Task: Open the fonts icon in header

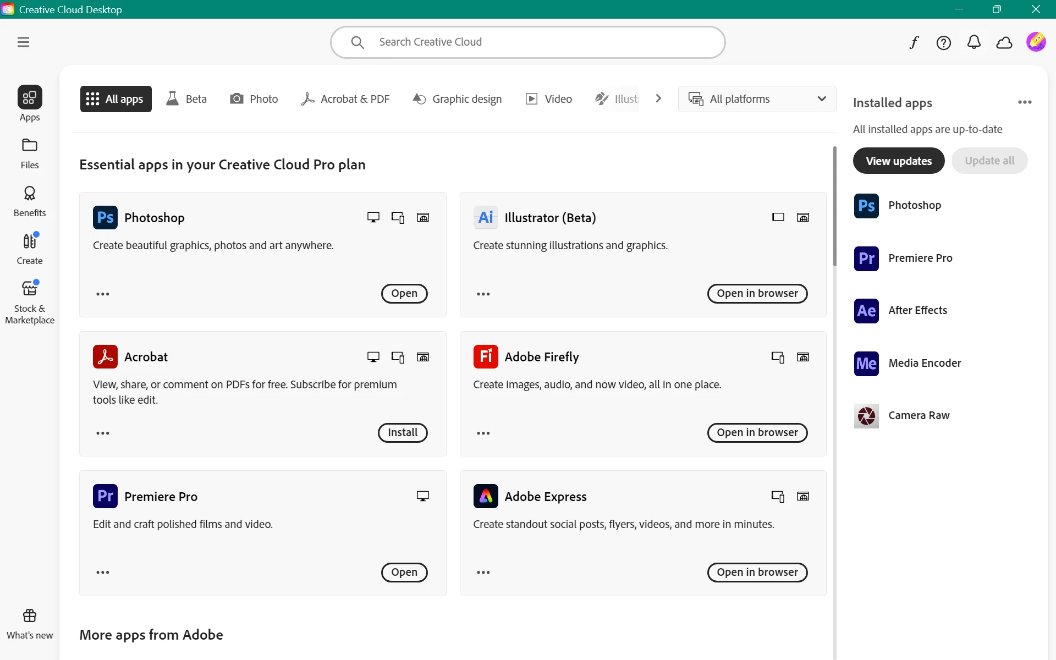Action: 914,42
